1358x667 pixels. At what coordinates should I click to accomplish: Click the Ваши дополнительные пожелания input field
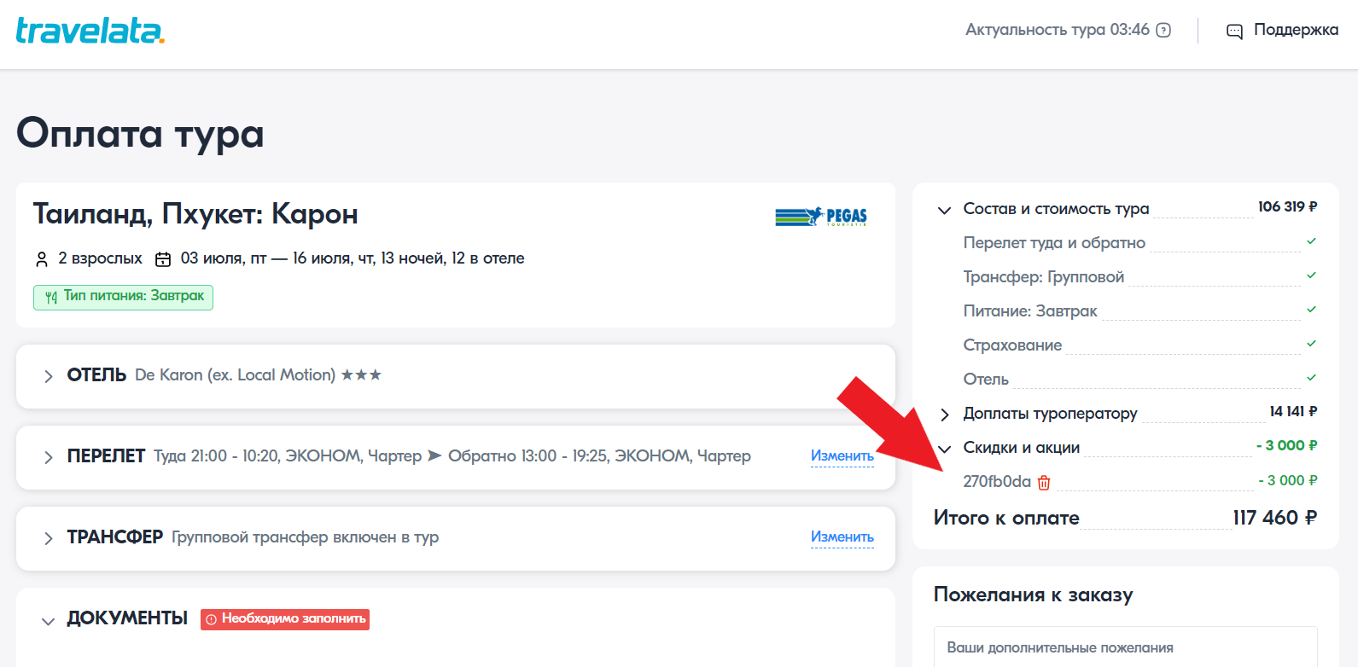1126,647
